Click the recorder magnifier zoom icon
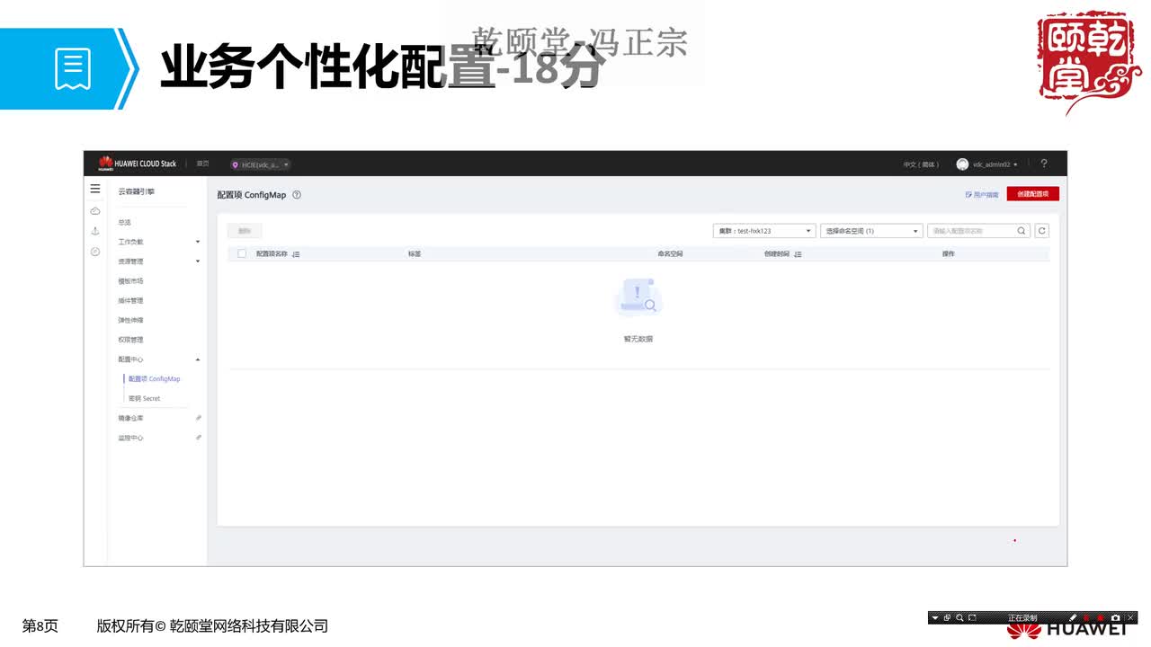 tap(959, 618)
